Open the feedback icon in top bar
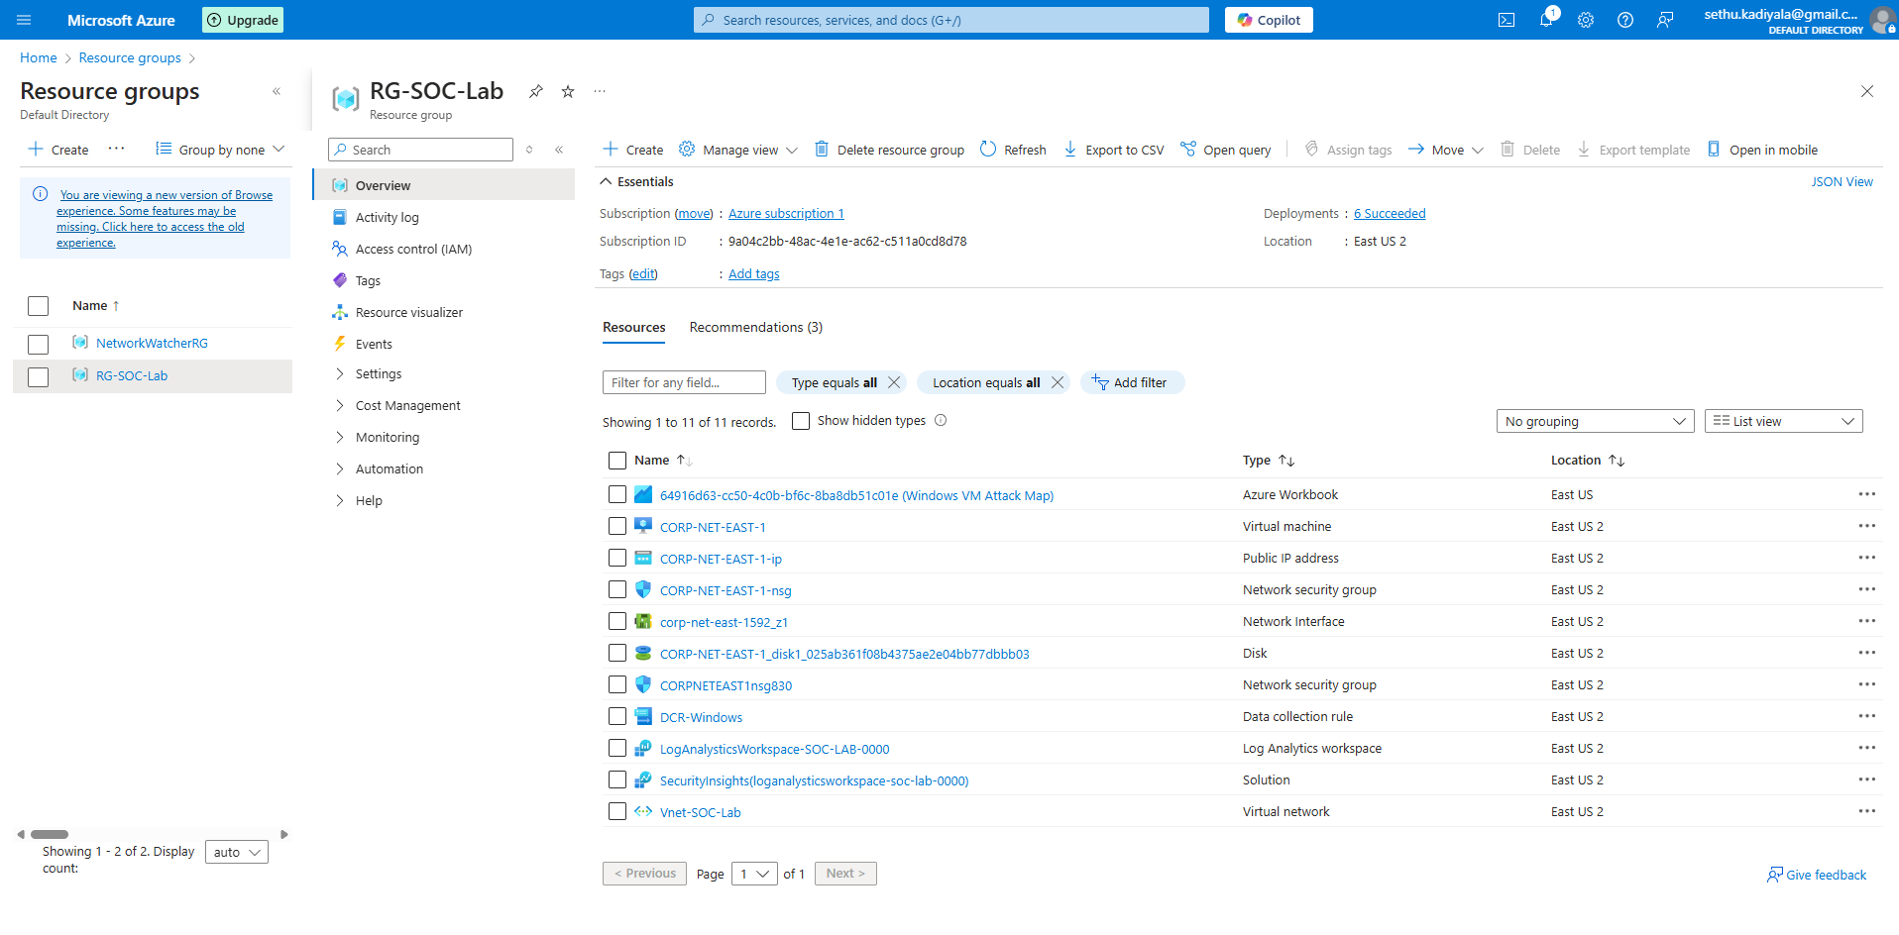This screenshot has width=1899, height=935. [1665, 20]
